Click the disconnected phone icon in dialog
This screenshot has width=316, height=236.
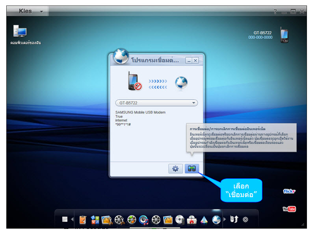click(x=135, y=81)
